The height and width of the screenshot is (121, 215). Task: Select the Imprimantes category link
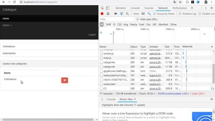9,53
